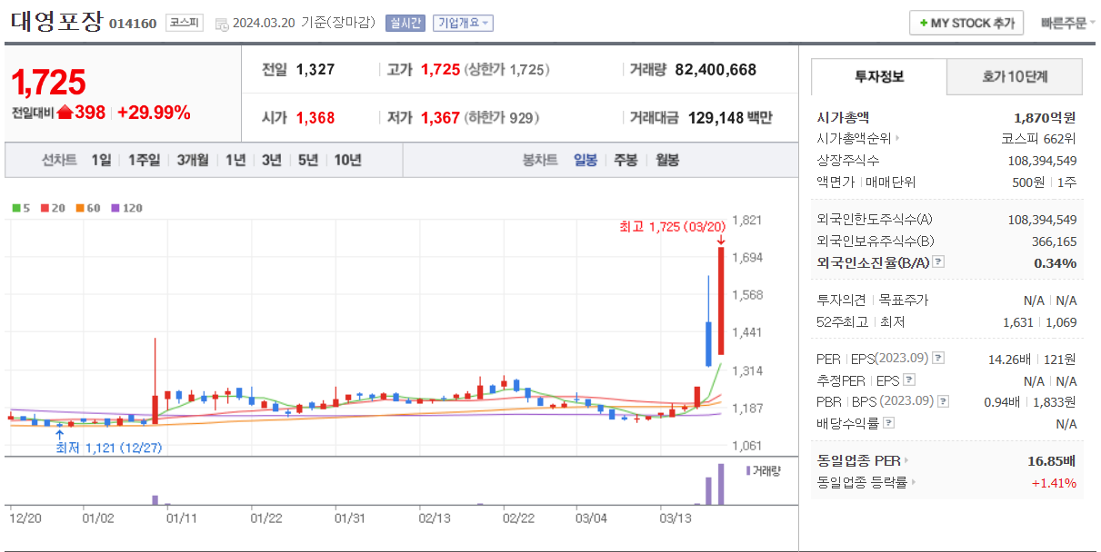Screen dimensions: 1101x552
Task: Click the MY STOCK 추가 button
Action: [966, 23]
